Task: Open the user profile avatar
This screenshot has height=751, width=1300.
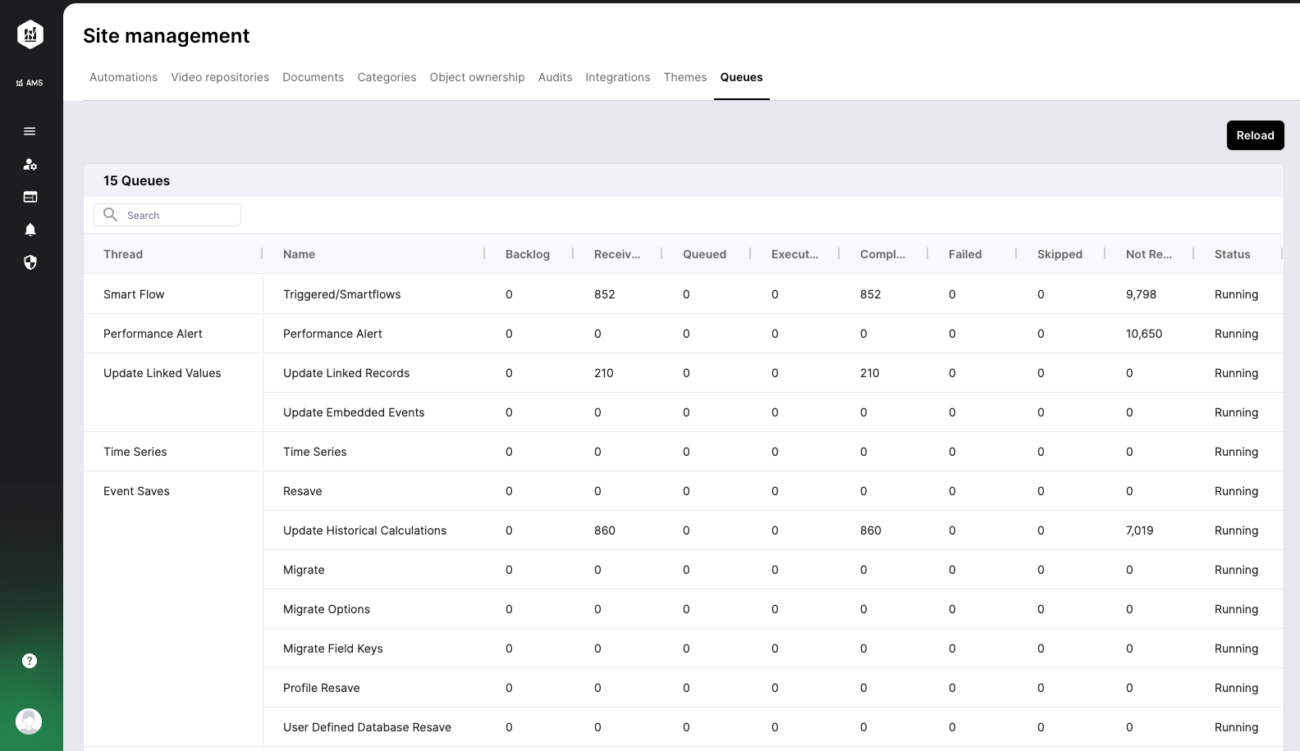Action: 29,721
